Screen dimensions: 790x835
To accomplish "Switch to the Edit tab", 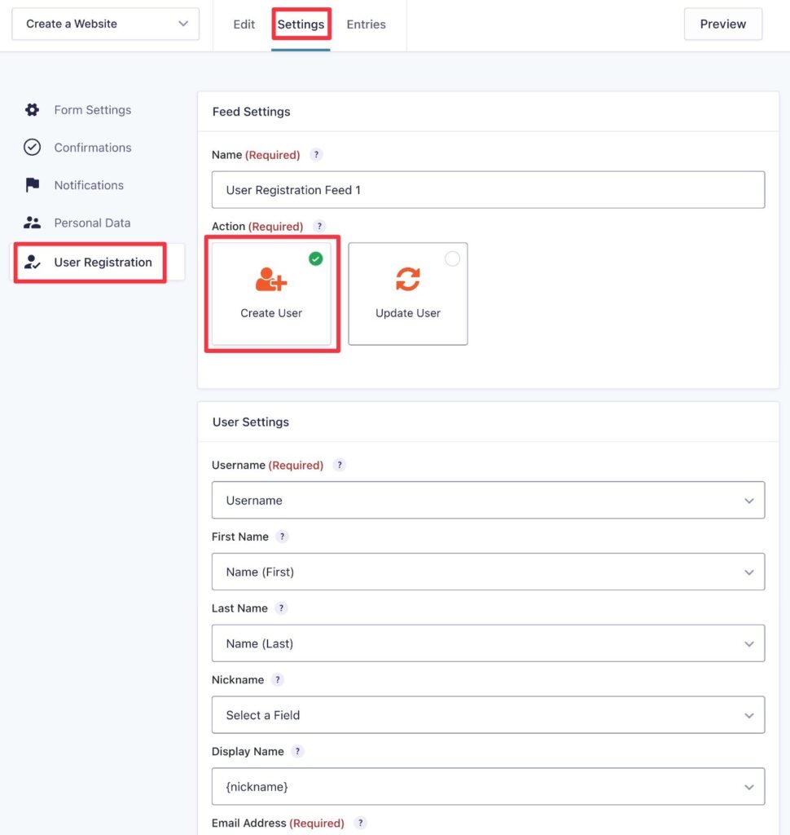I will coord(244,24).
